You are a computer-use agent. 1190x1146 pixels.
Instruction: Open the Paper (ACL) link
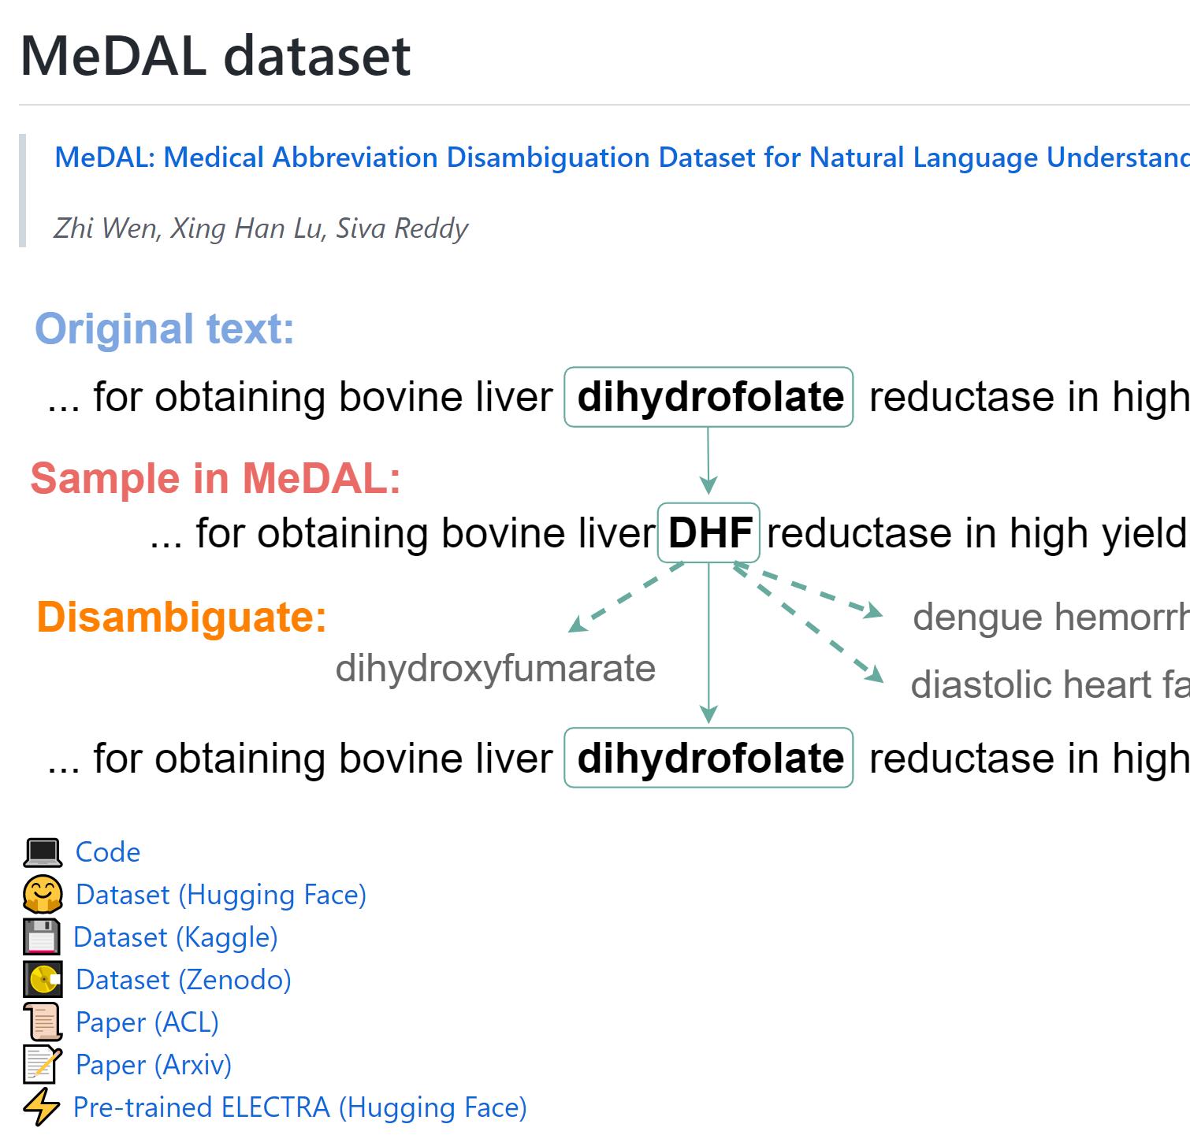tap(147, 1022)
